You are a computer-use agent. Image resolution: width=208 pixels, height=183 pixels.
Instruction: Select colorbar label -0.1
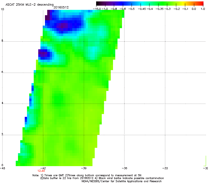point(185,9)
